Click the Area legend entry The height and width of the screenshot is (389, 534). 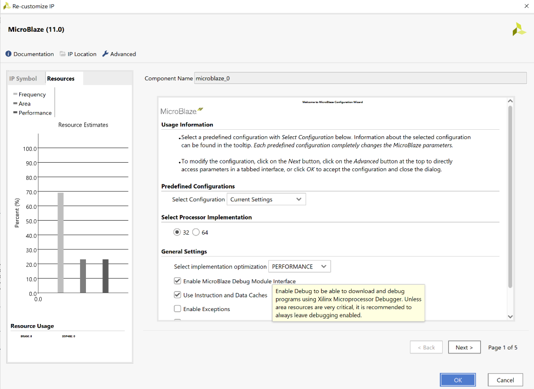pyautogui.click(x=22, y=103)
